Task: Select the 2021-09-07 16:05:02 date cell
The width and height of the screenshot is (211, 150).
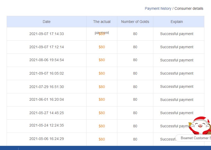Action: [47, 73]
